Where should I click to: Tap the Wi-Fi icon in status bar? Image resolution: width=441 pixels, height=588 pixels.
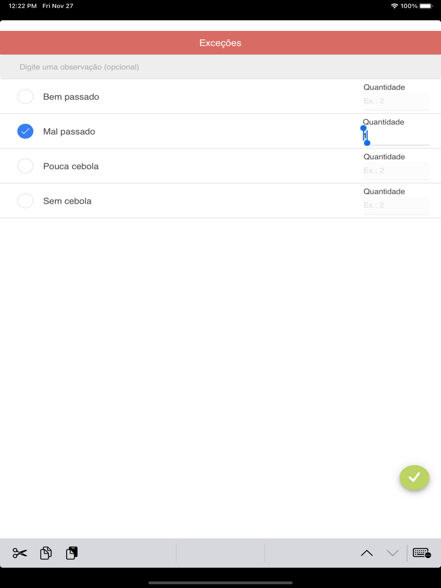point(394,6)
